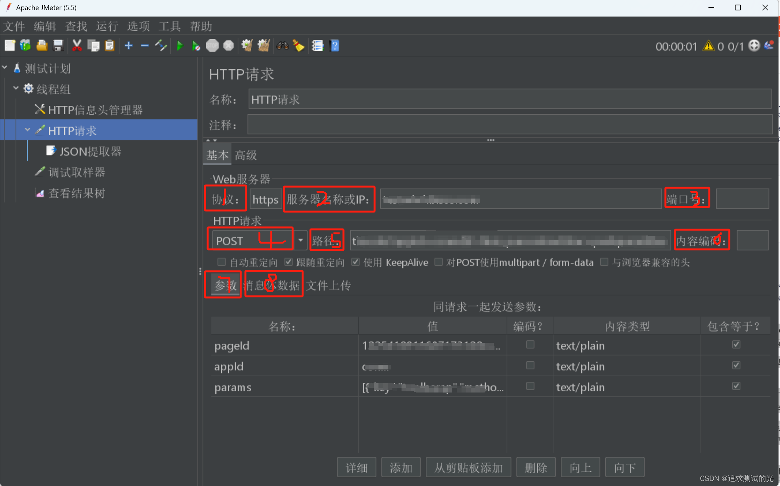Screen dimensions: 780x486
Task: Click the 向下 button
Action: (625, 468)
